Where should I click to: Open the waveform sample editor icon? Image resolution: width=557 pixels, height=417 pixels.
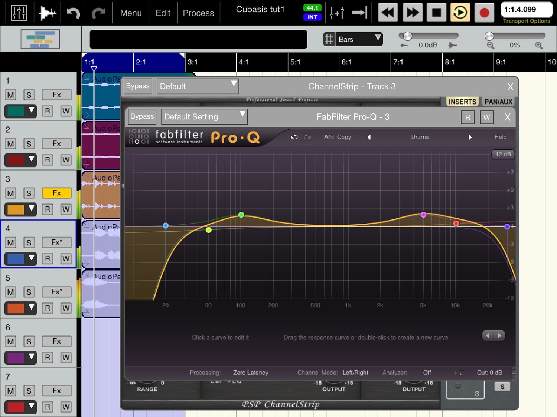coord(48,13)
